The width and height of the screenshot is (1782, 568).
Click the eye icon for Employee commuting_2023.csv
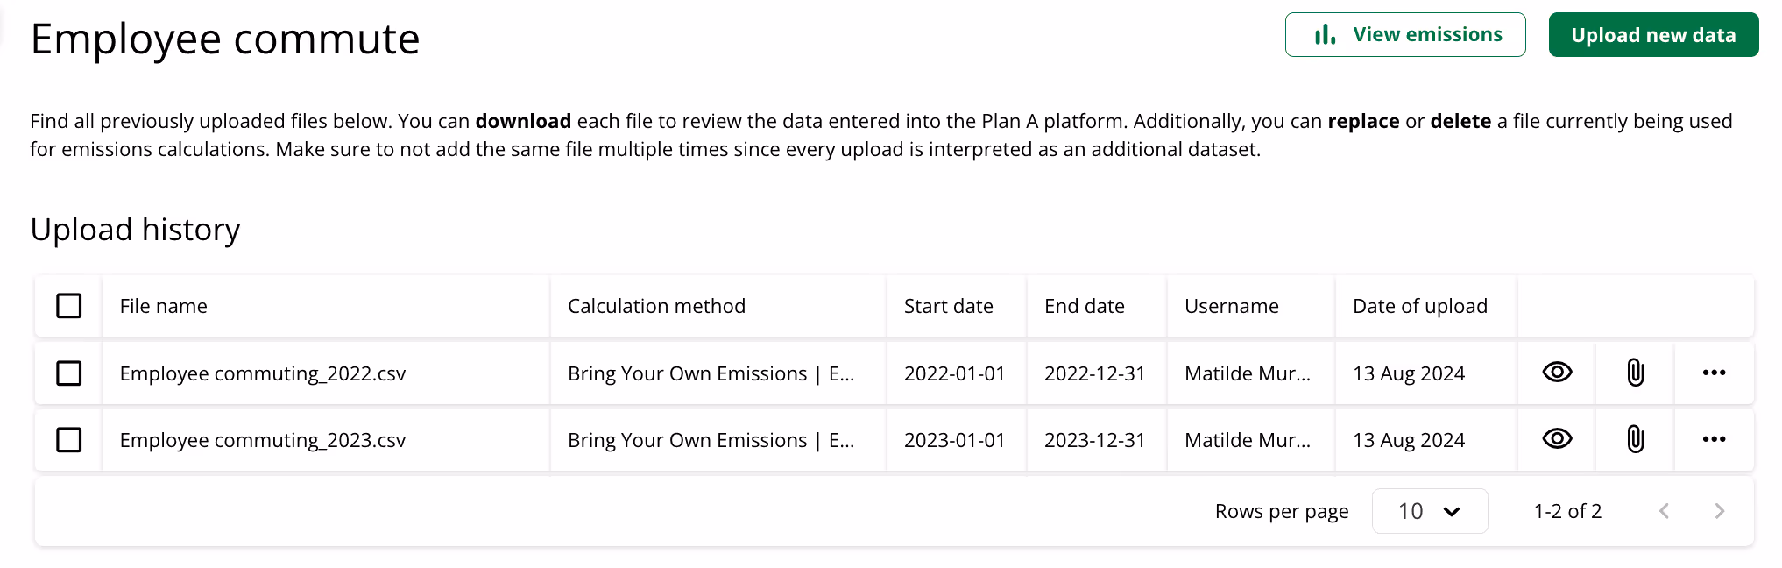(1557, 439)
